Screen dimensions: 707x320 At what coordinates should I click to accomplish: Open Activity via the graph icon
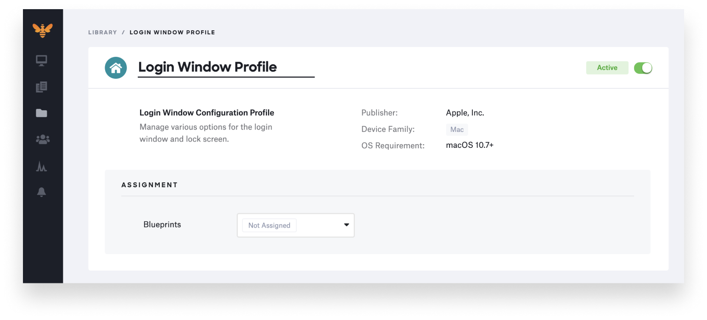41,166
